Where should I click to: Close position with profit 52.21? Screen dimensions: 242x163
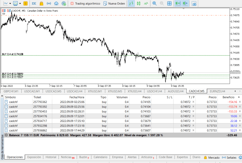(240, 130)
